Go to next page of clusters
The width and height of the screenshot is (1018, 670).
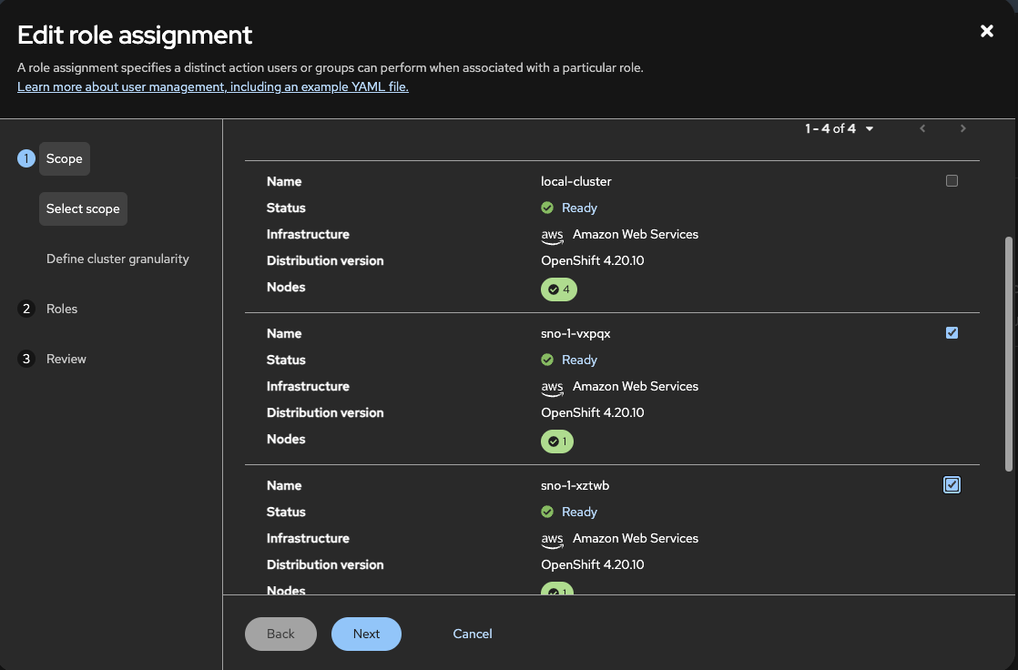962,129
